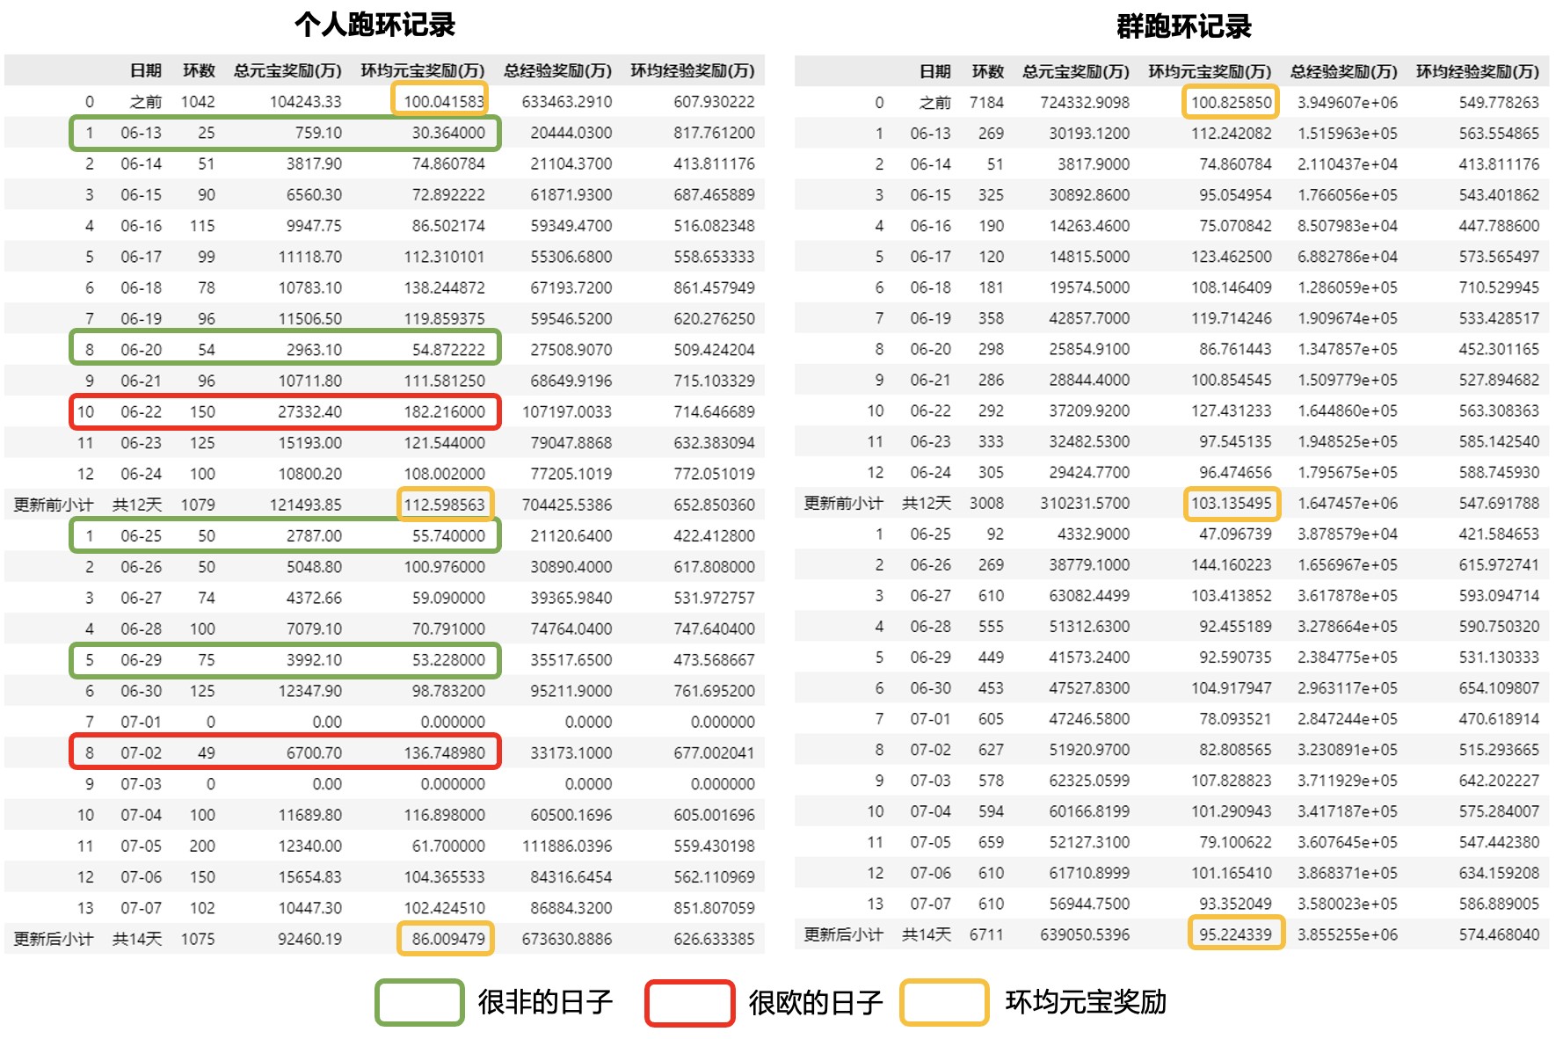
Task: Click the cell value 123.462500
Action: point(1231,257)
